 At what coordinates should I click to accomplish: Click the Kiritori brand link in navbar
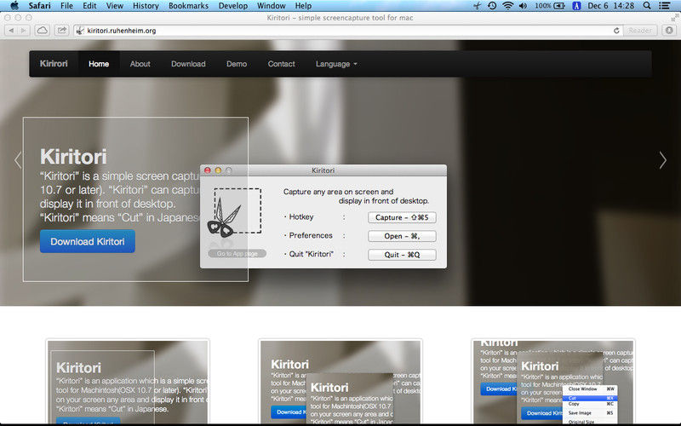coord(54,63)
